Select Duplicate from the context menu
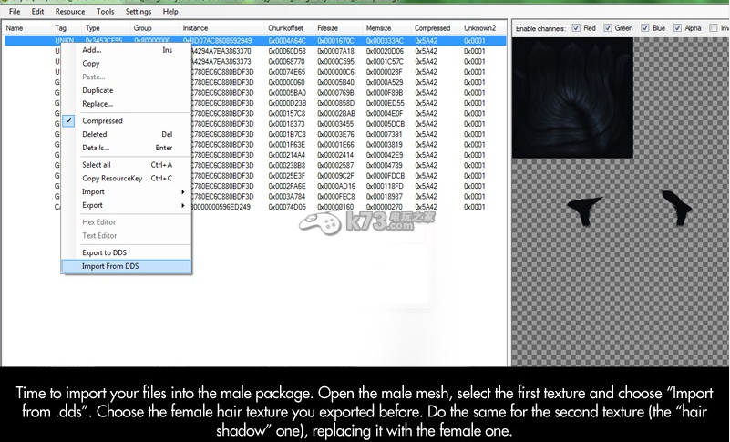 (98, 90)
